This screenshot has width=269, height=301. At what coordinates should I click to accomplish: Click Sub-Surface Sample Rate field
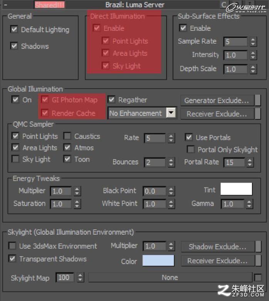point(235,42)
